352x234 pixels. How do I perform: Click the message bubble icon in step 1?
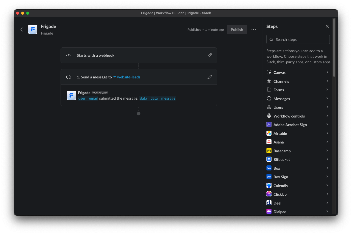pos(68,77)
